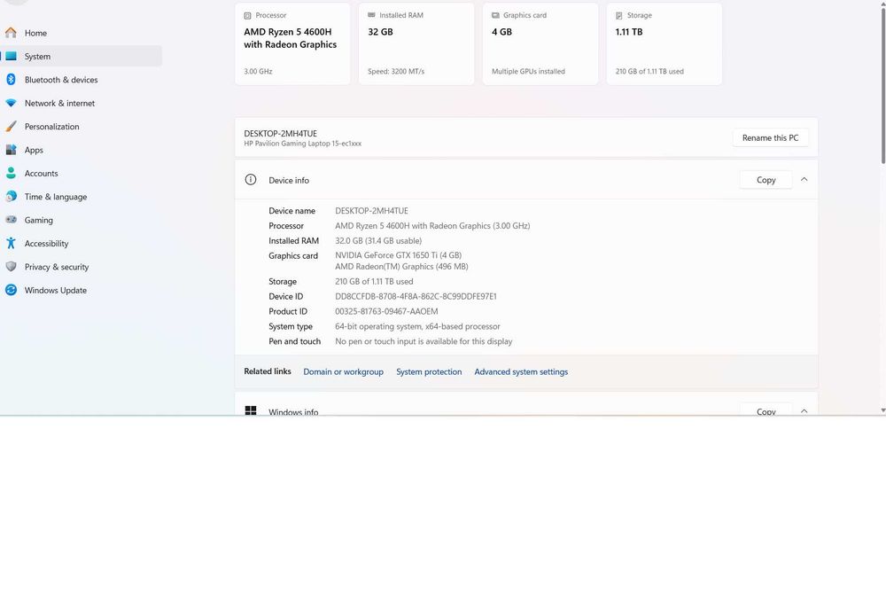Collapse the Windows info section chevron
Viewport: 886px width, 593px height.
coord(804,411)
